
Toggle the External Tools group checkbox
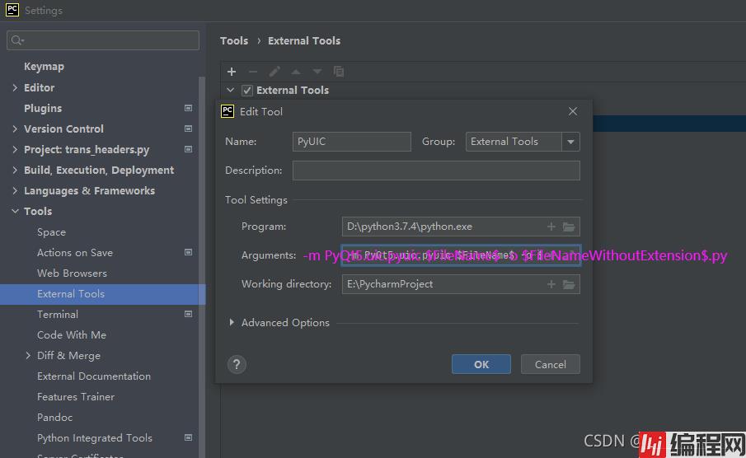246,91
